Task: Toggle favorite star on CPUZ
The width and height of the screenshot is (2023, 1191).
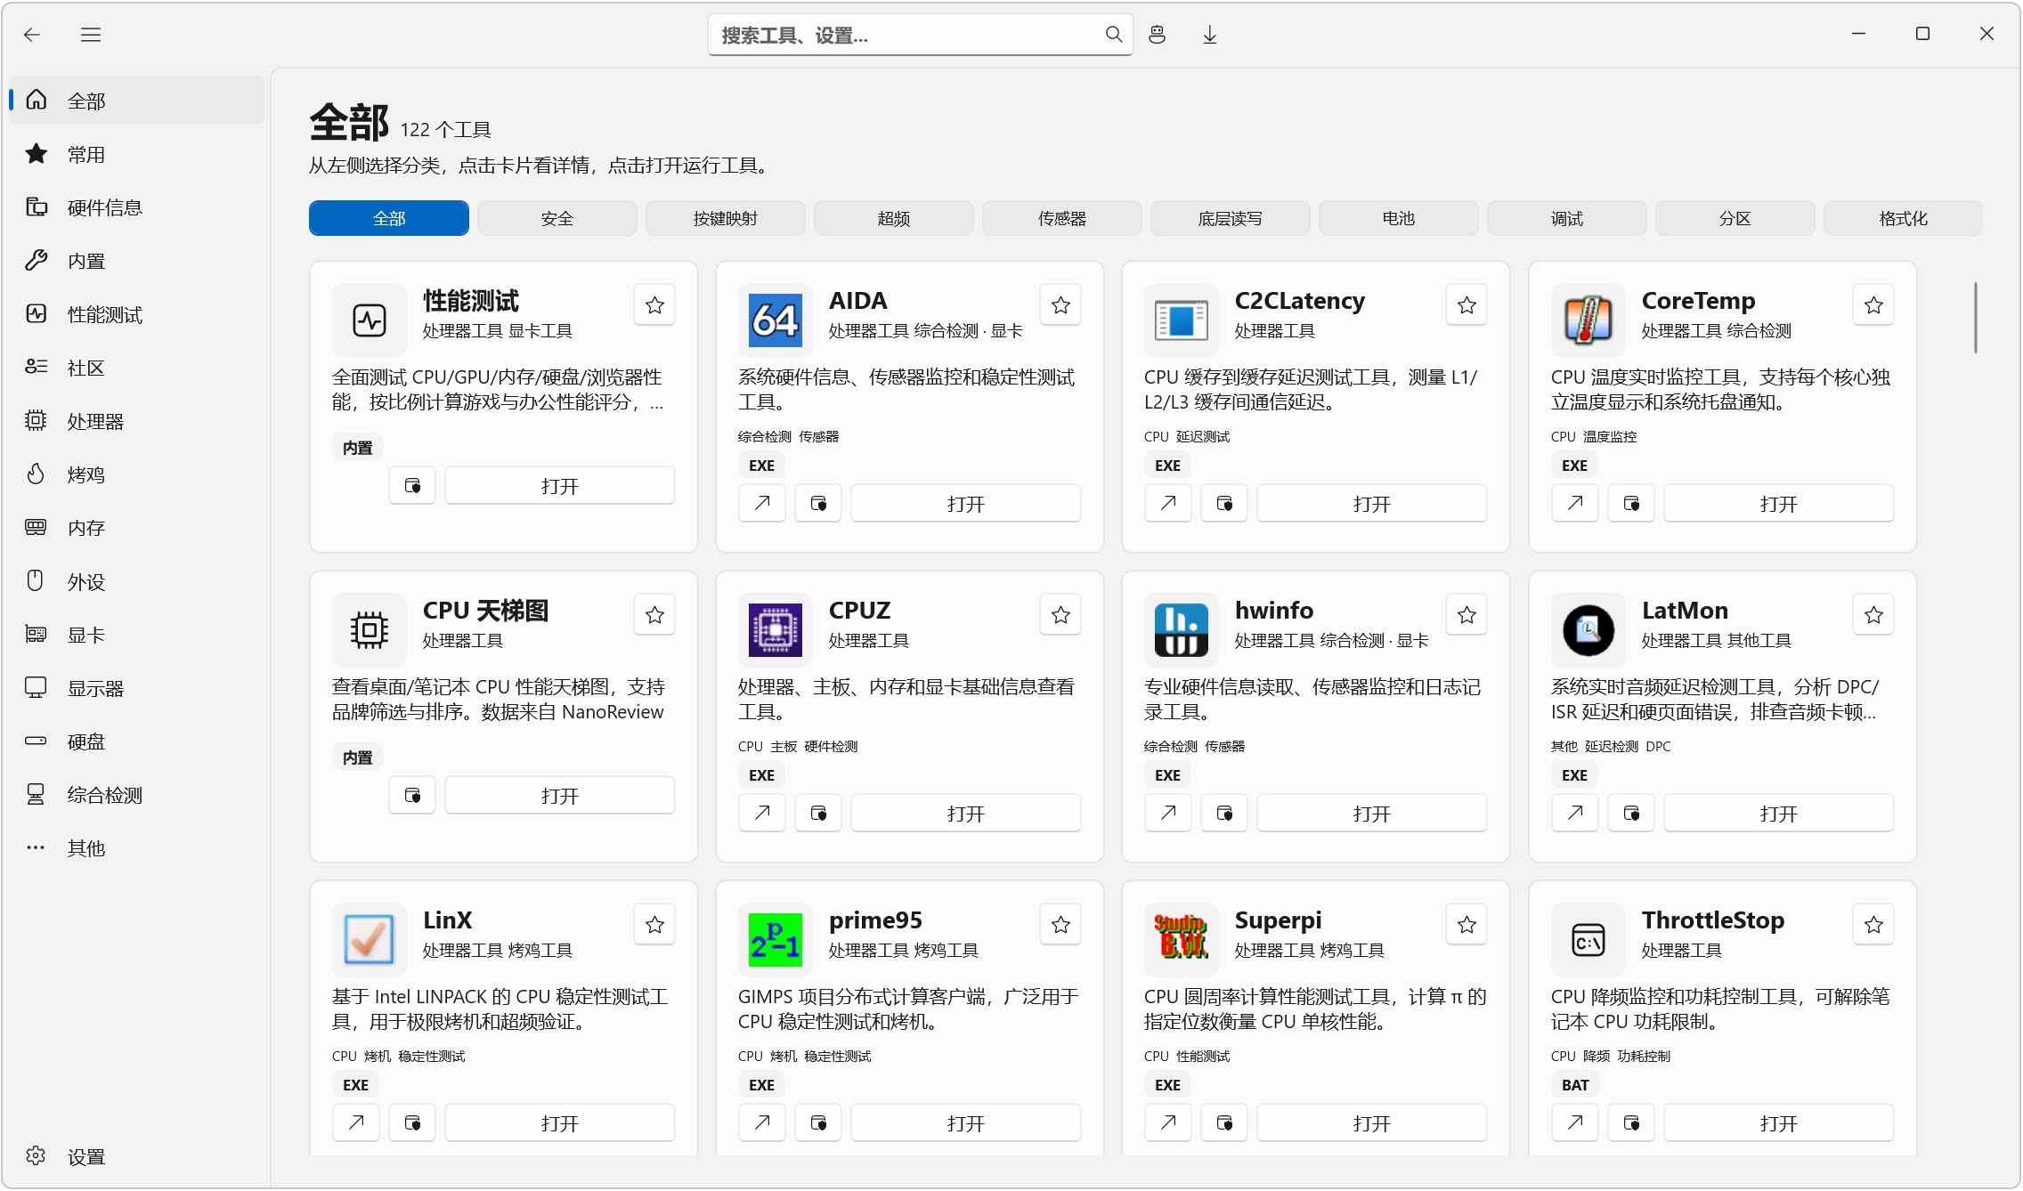Action: 1060,615
